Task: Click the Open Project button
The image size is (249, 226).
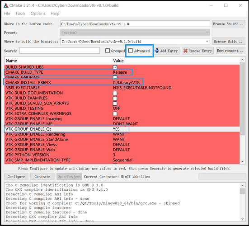Action: [x=69, y=177]
